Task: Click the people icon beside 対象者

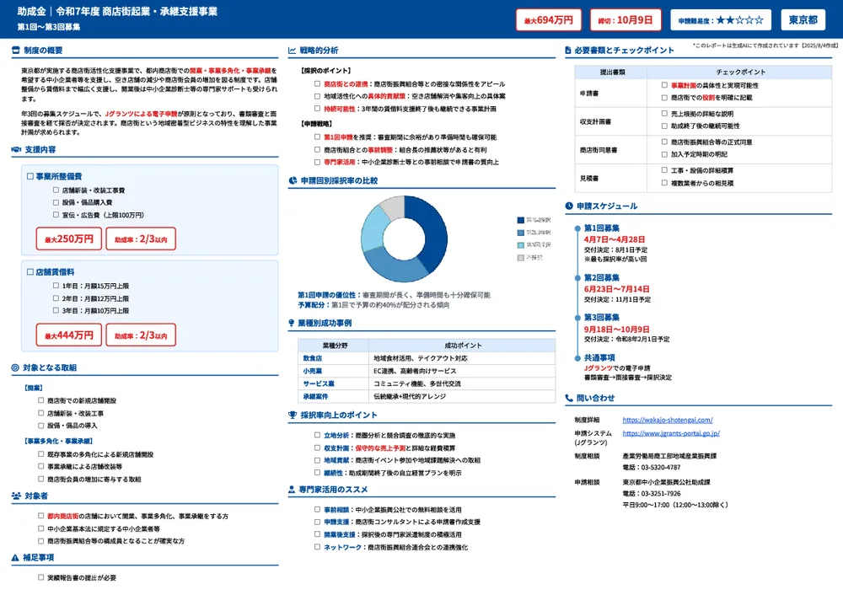Action: tap(16, 496)
